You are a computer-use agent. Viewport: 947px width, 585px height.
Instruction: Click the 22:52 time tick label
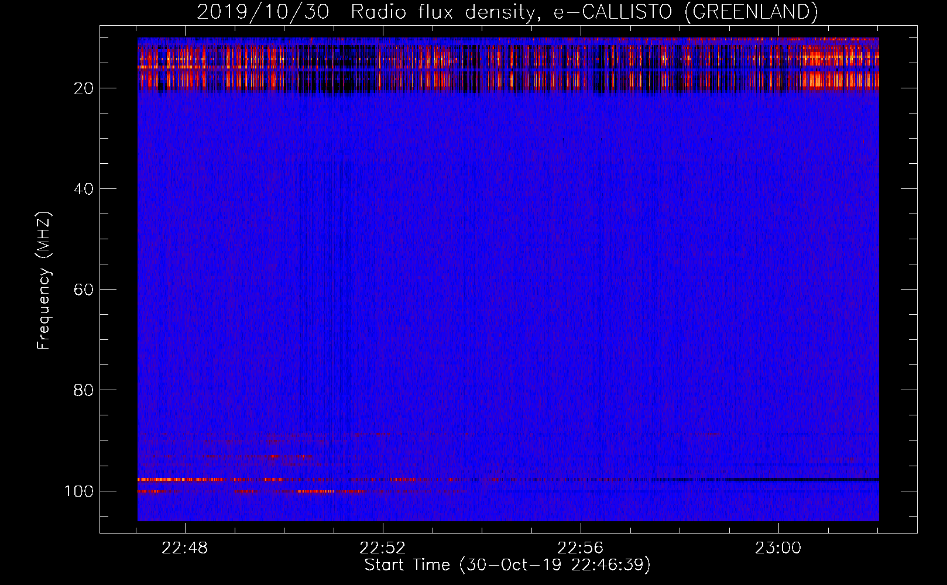coord(383,548)
